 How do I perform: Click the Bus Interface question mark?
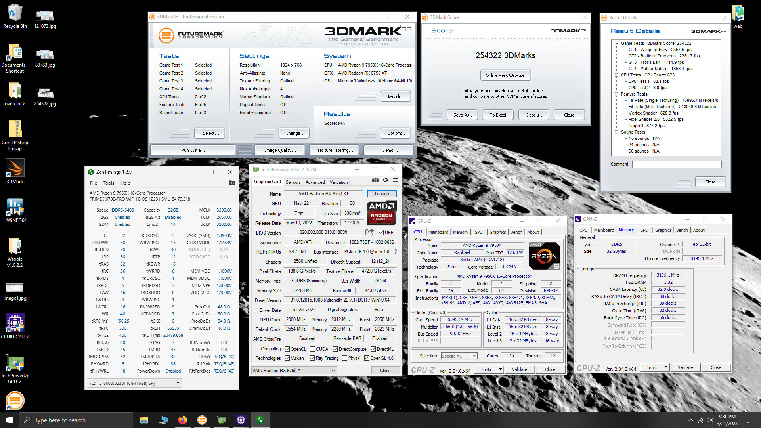coord(395,252)
